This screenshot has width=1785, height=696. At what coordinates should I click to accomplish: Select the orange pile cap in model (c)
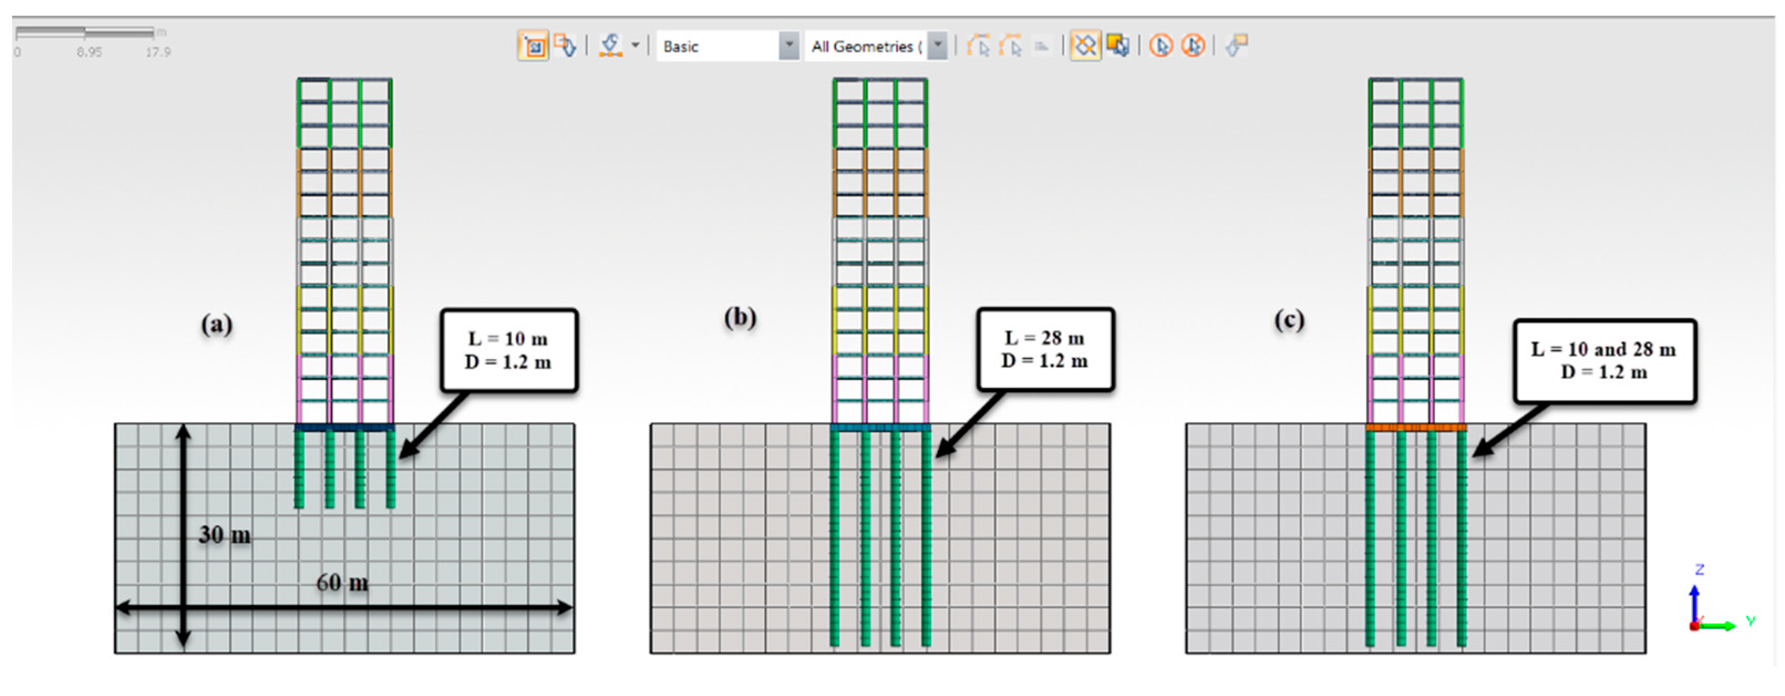(x=1416, y=428)
